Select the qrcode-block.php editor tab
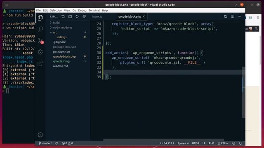The image size is (264, 148). pos(130,16)
